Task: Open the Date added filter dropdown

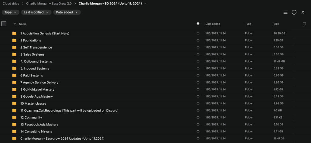Action: (67, 12)
